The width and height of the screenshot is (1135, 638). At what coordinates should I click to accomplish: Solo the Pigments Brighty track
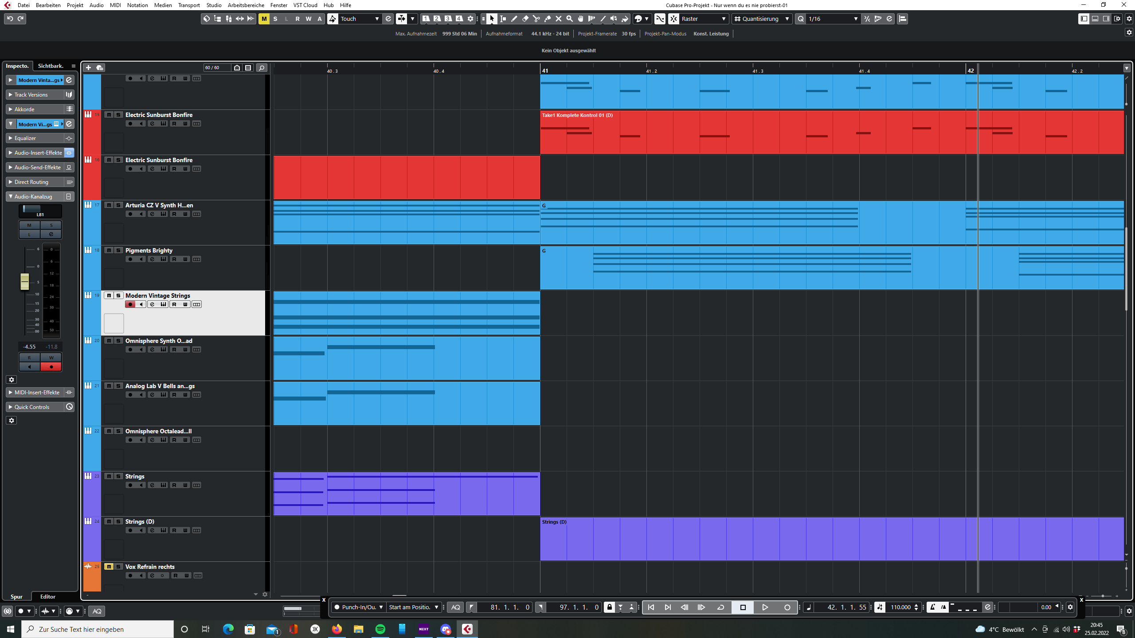pyautogui.click(x=118, y=250)
